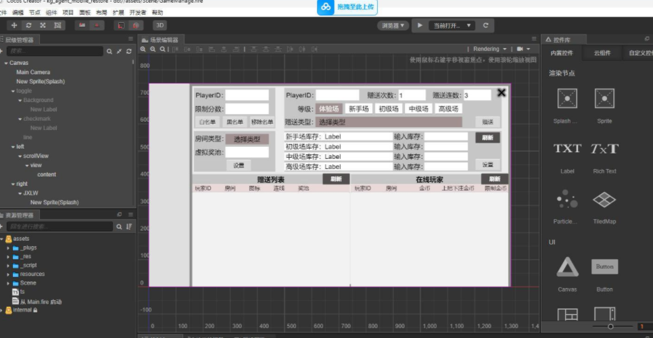The height and width of the screenshot is (338, 653).
Task: Select the Canvas control icon
Action: (566, 267)
